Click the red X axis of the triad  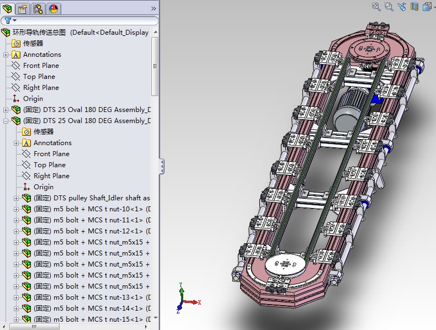pos(192,302)
